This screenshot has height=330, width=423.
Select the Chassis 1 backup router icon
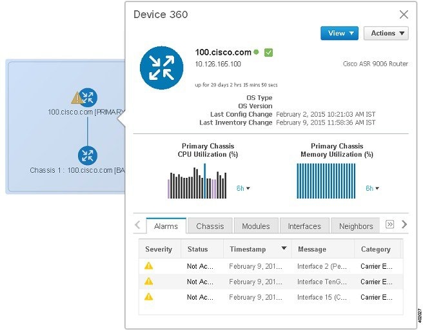[x=88, y=155]
